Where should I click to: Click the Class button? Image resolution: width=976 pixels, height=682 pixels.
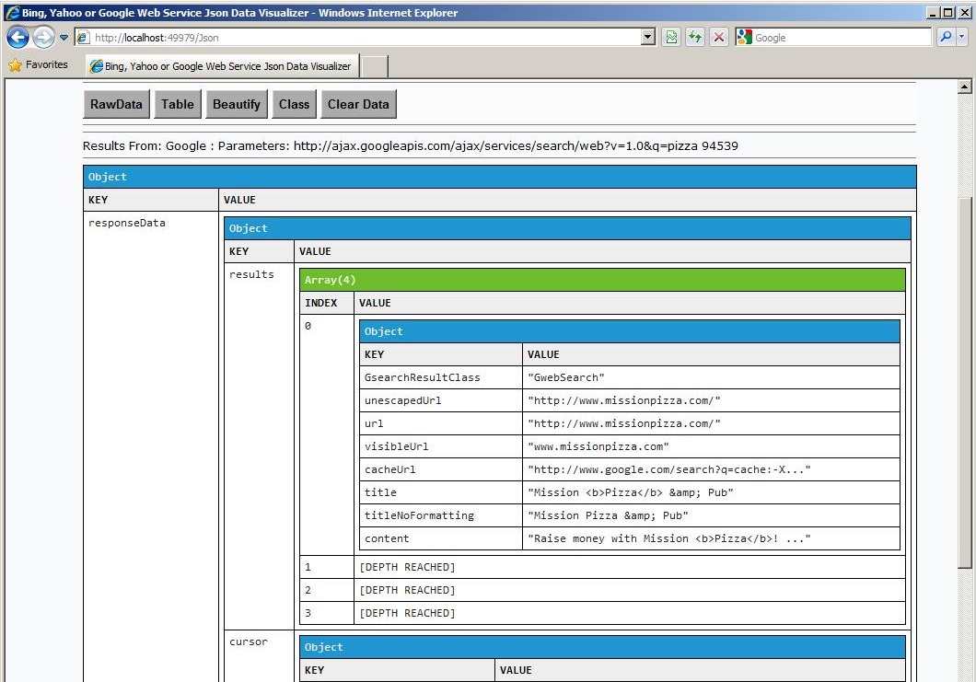[x=295, y=105]
